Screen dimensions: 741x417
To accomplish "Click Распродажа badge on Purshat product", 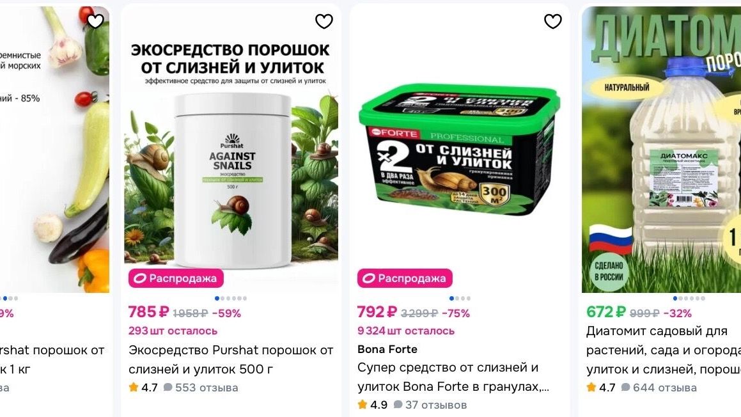I will pos(176,278).
